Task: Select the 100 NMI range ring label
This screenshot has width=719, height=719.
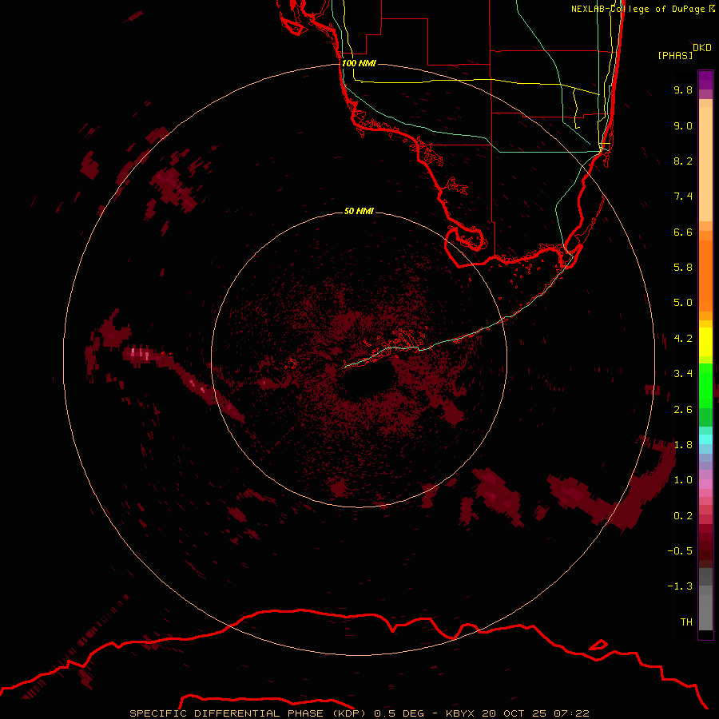Action: tap(359, 63)
